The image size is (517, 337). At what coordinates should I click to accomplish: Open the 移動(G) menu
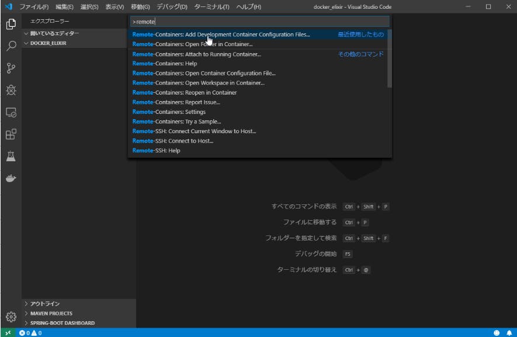click(140, 6)
